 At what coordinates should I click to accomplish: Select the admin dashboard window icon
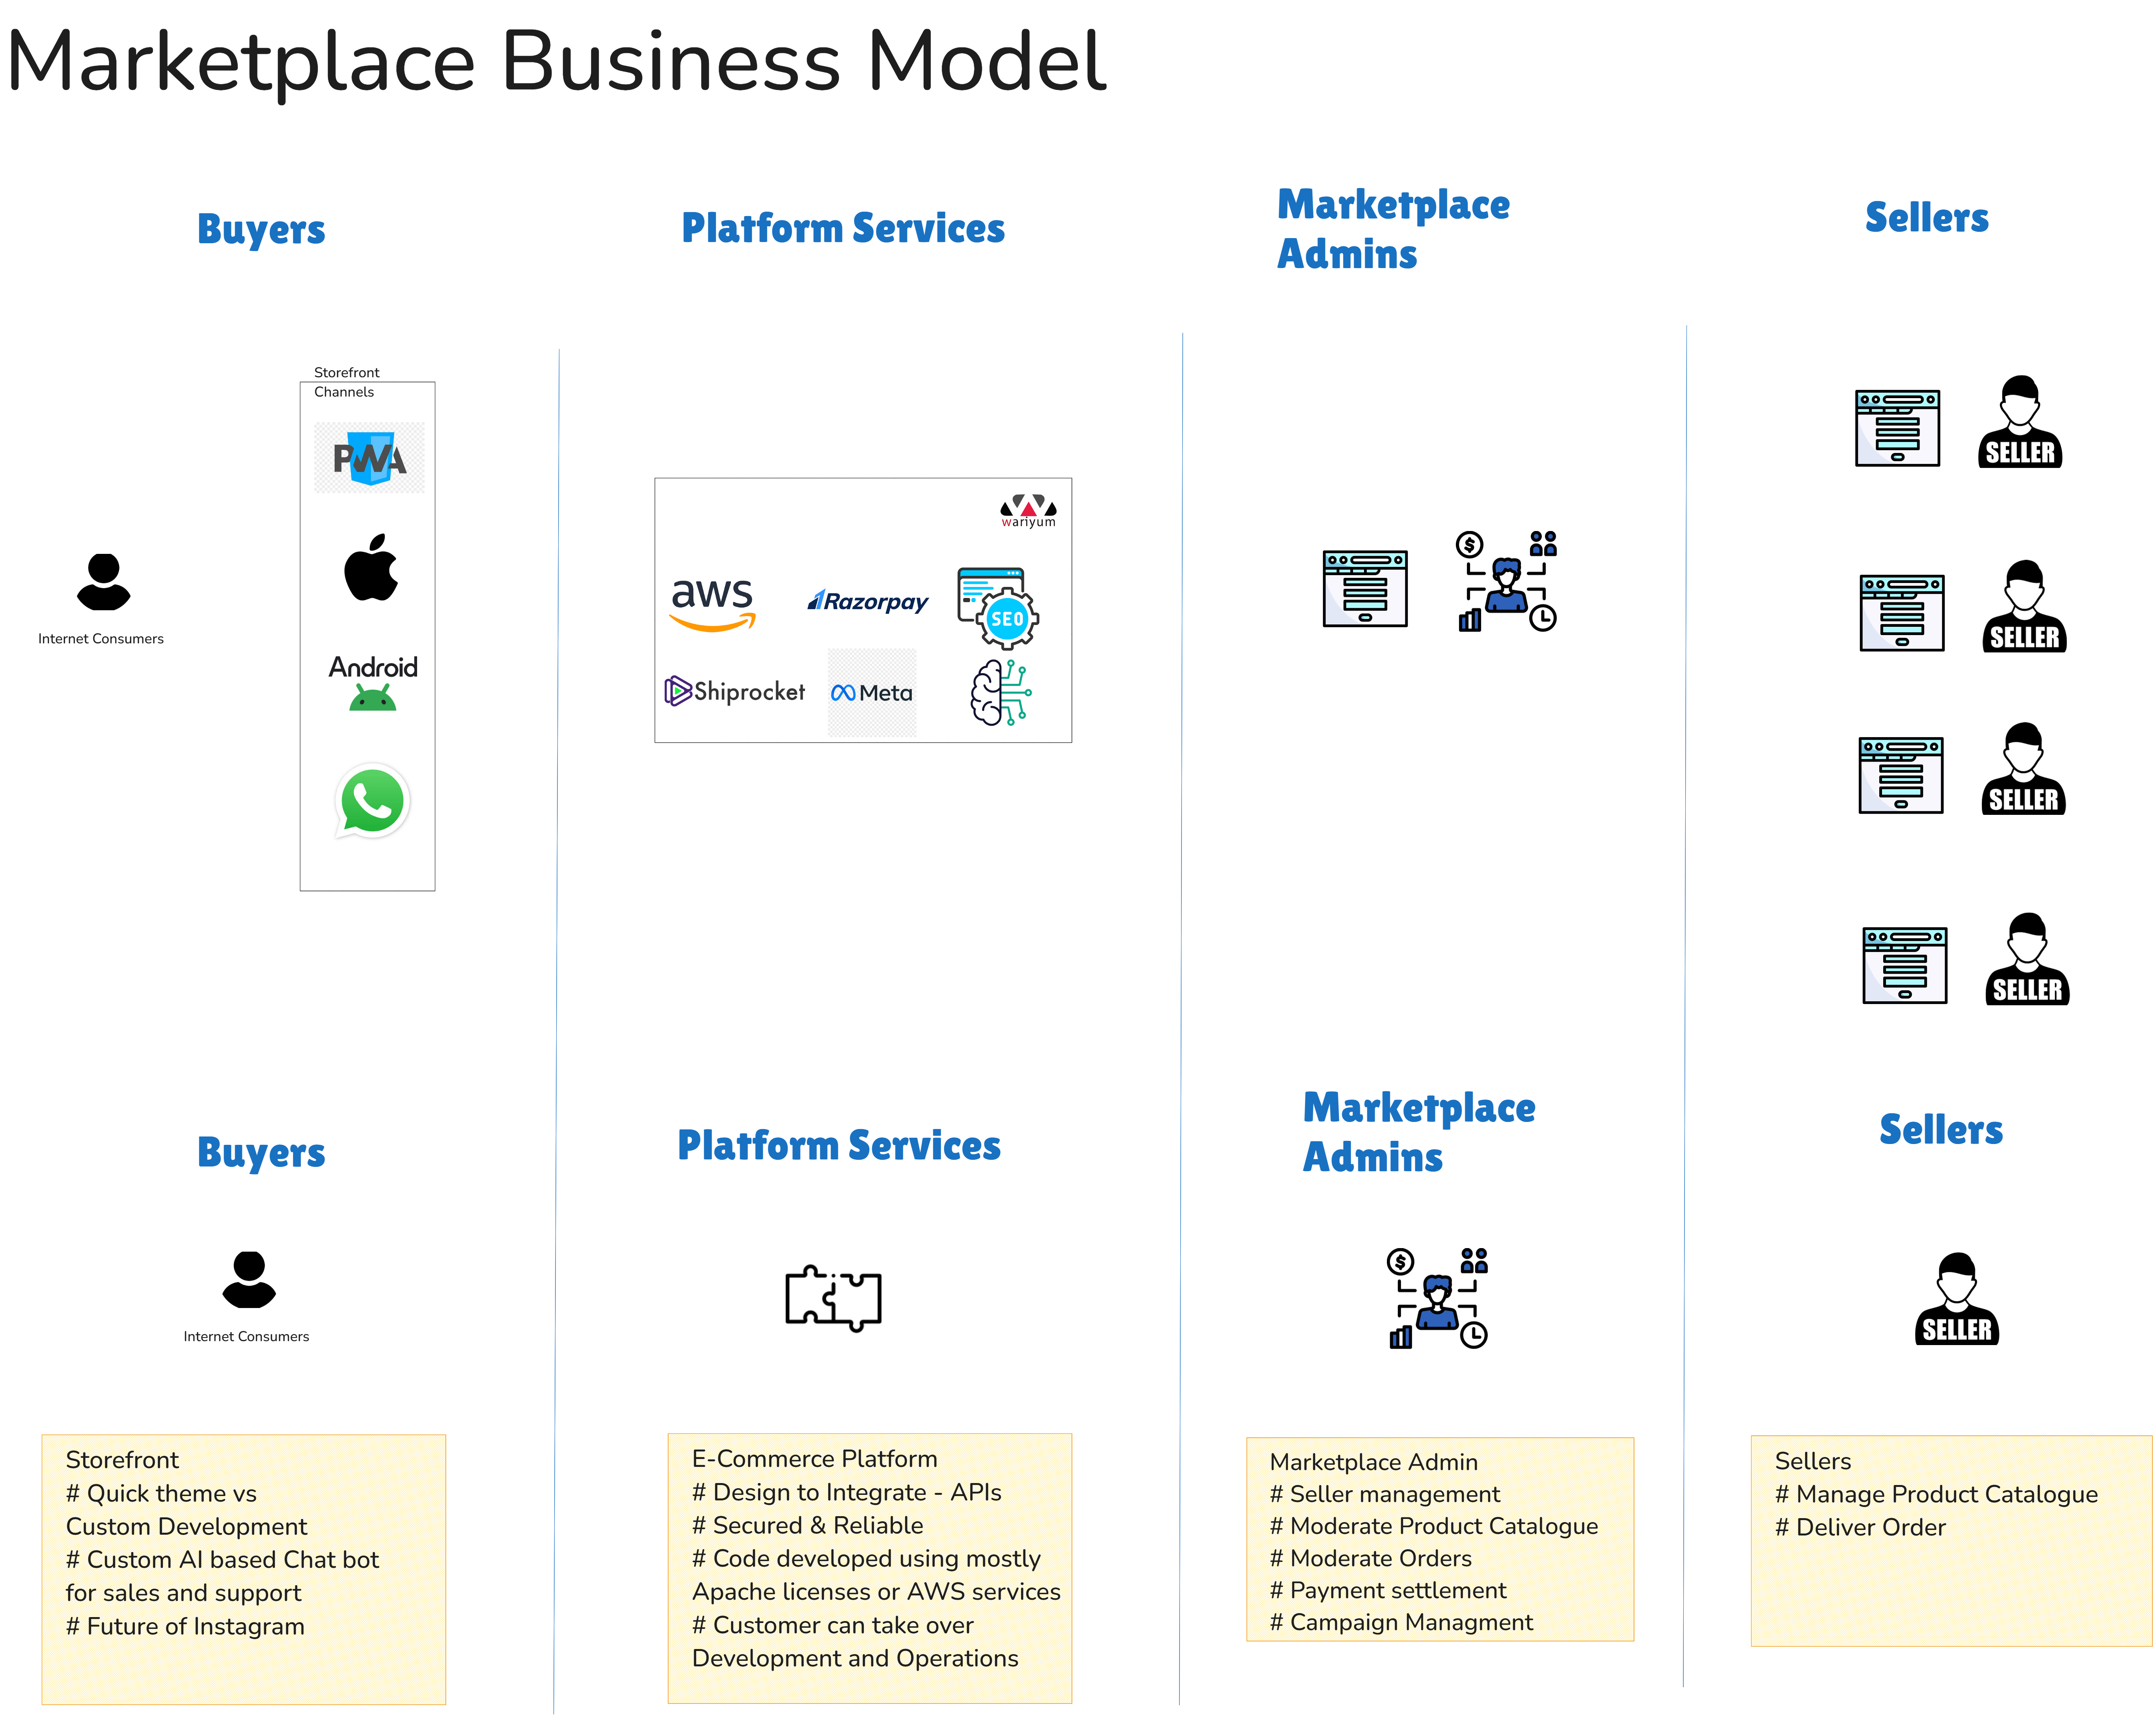(x=1365, y=589)
